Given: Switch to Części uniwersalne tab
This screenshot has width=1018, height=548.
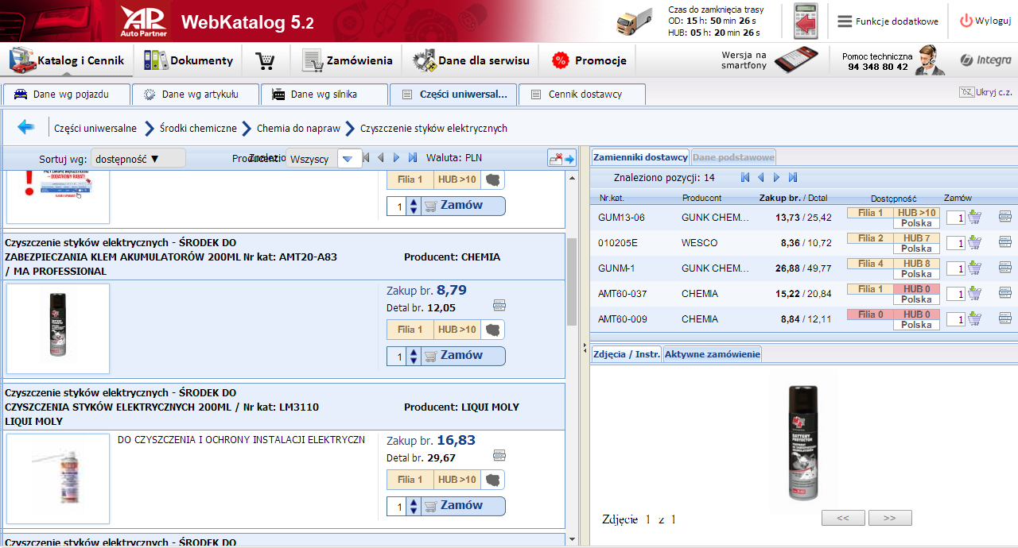Looking at the screenshot, I should (x=453, y=95).
